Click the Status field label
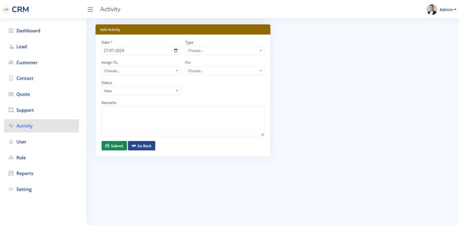Viewport: 459px width, 225px height. tap(107, 83)
